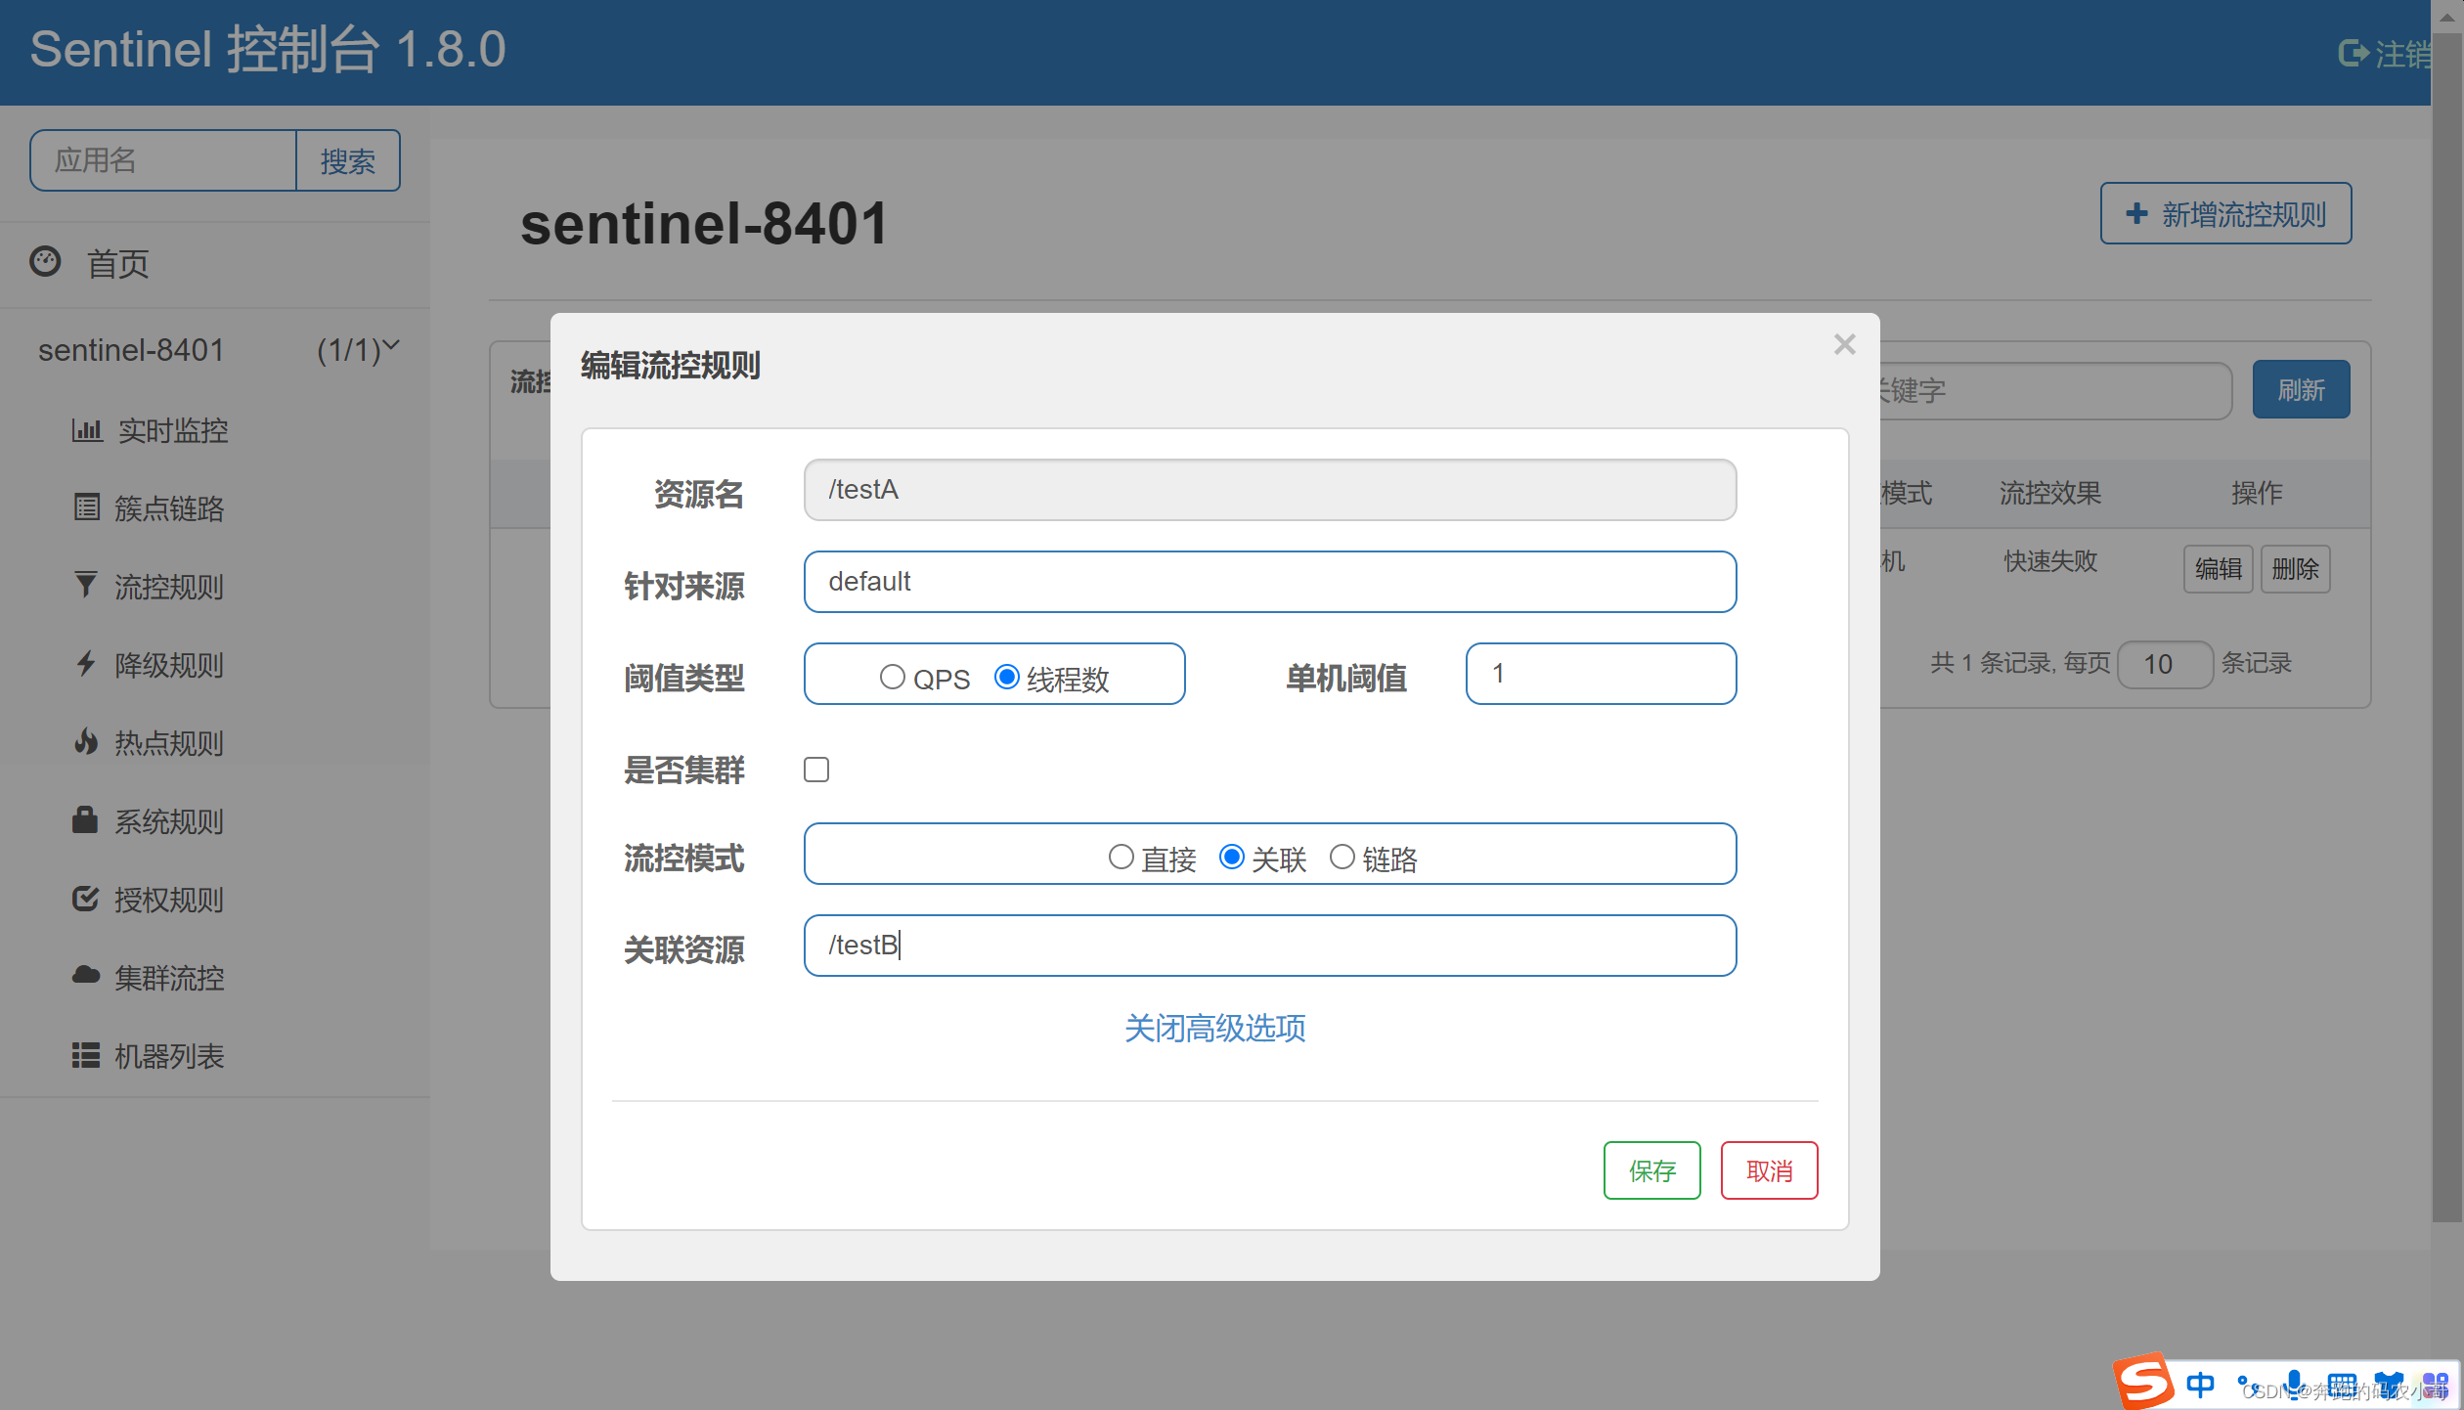Screen dimensions: 2464x1410
Task: Click the 关闭高级选项 link
Action: pyautogui.click(x=1214, y=1028)
